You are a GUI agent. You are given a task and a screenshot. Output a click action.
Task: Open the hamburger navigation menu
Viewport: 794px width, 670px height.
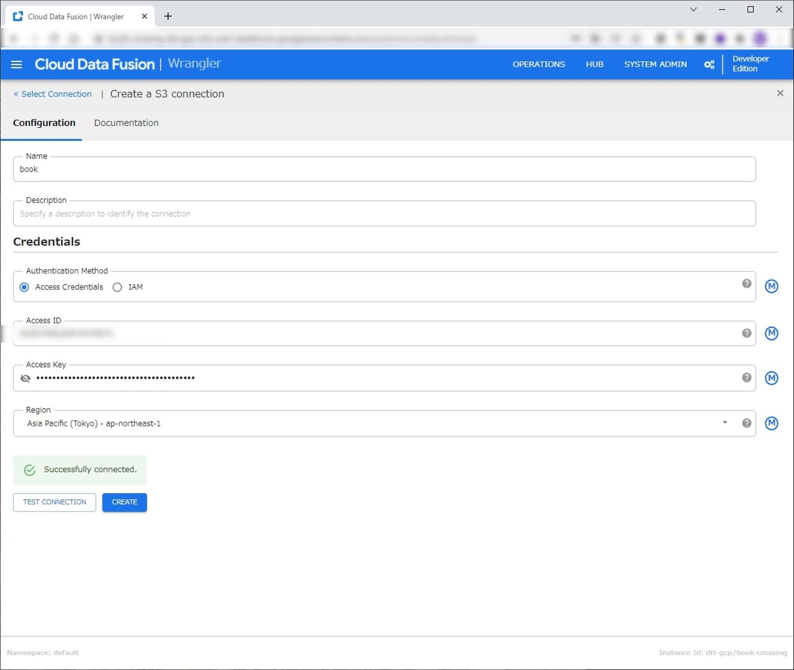[x=17, y=64]
